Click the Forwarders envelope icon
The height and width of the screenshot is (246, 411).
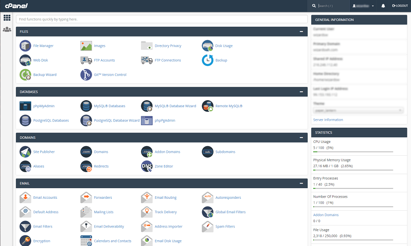(86, 198)
